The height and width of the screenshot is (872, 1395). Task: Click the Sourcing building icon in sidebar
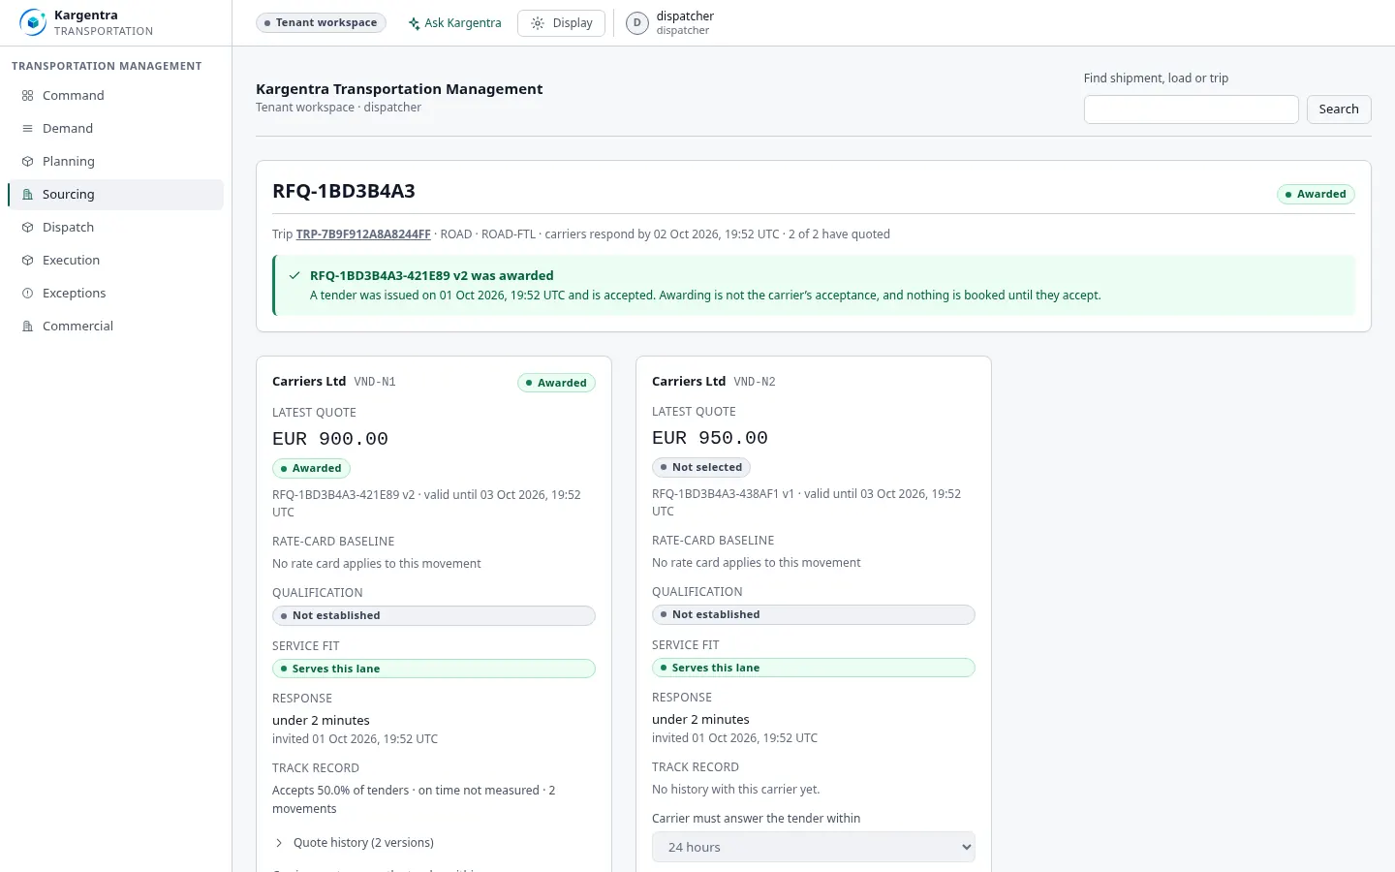pyautogui.click(x=27, y=195)
